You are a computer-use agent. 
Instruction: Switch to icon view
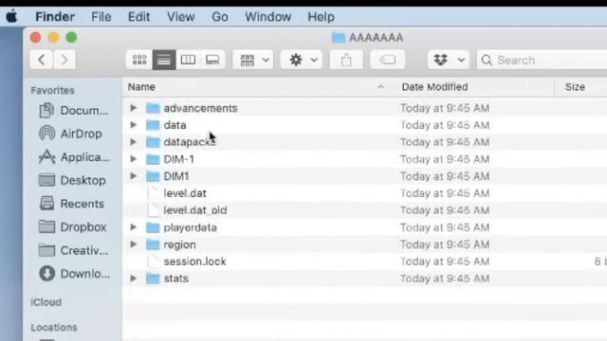[x=139, y=60]
